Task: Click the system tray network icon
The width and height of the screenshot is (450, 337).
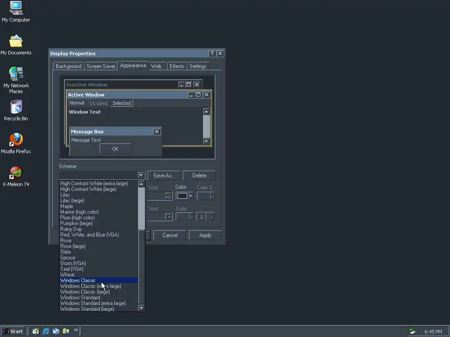Action: [413, 331]
